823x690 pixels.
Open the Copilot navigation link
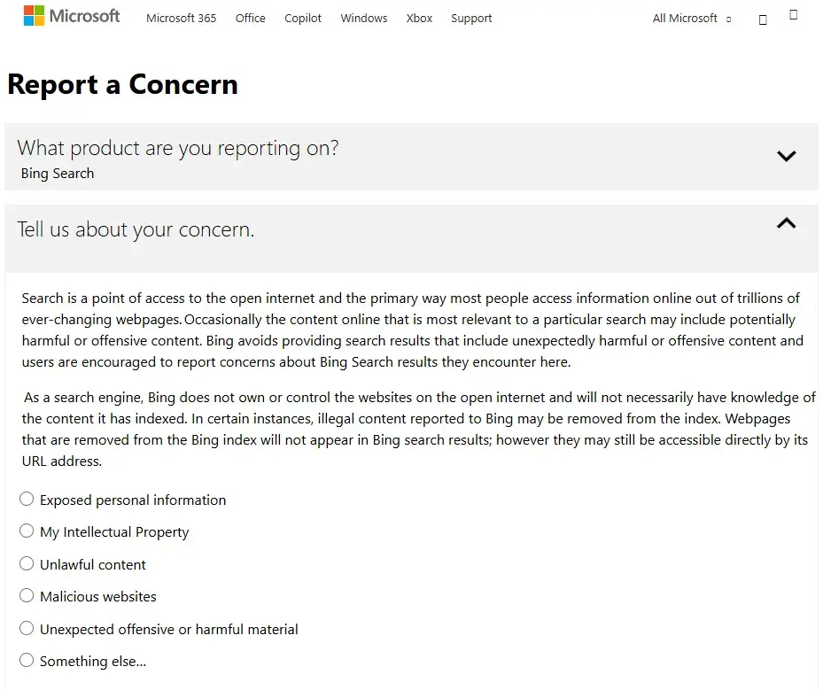[x=303, y=19]
